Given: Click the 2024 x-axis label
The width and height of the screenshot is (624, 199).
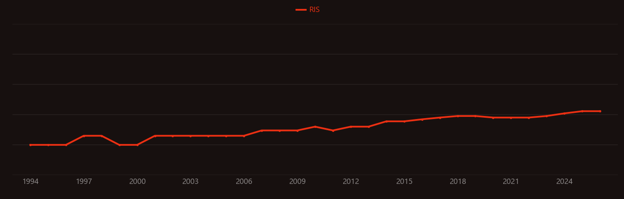Looking at the screenshot, I should coord(564,182).
